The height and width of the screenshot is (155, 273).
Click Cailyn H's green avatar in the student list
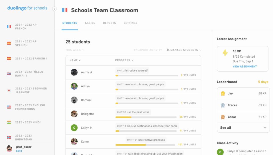point(74,128)
